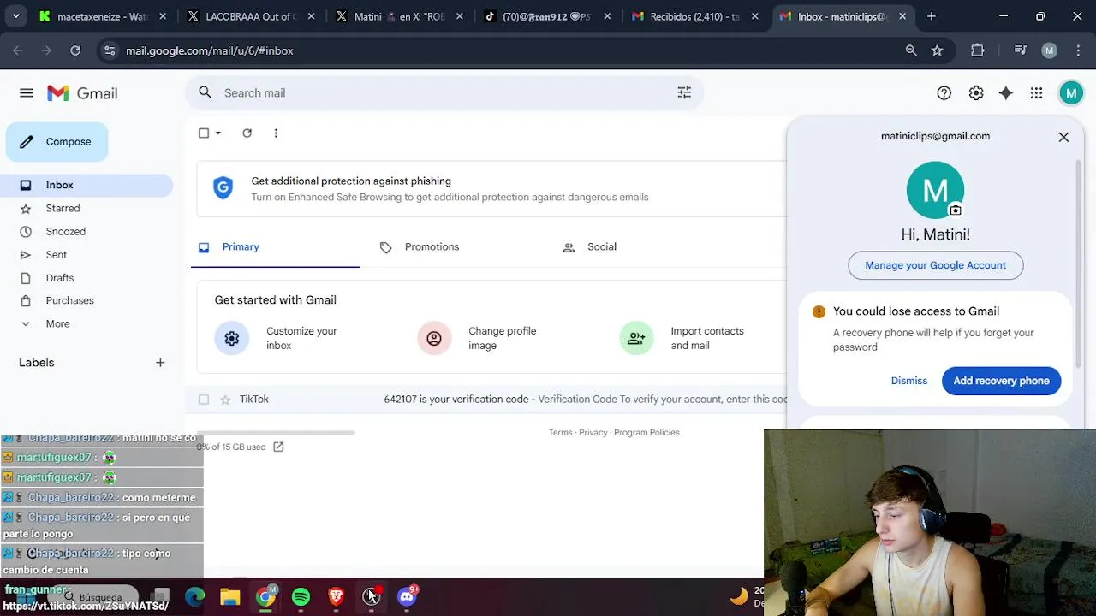Open the Terms link
The image size is (1096, 616).
pyautogui.click(x=560, y=432)
